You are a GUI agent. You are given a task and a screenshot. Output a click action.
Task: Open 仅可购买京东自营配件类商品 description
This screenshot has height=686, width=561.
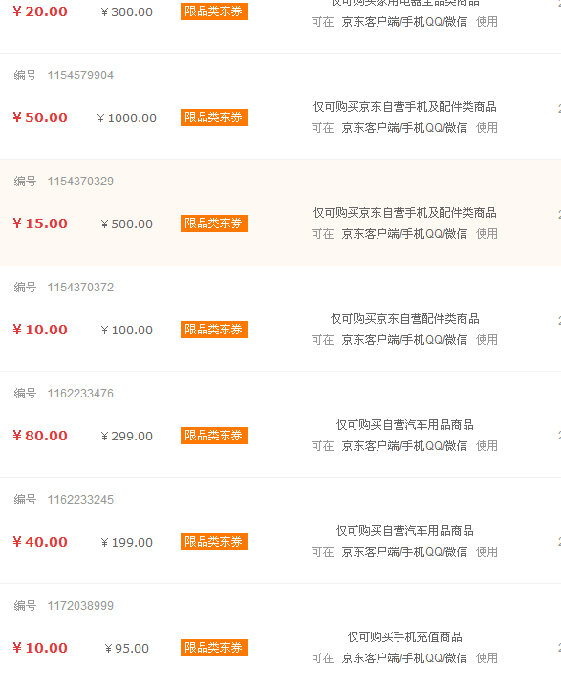point(405,319)
